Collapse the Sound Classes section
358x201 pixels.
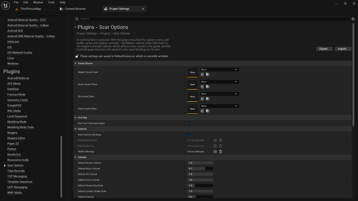tap(76, 63)
